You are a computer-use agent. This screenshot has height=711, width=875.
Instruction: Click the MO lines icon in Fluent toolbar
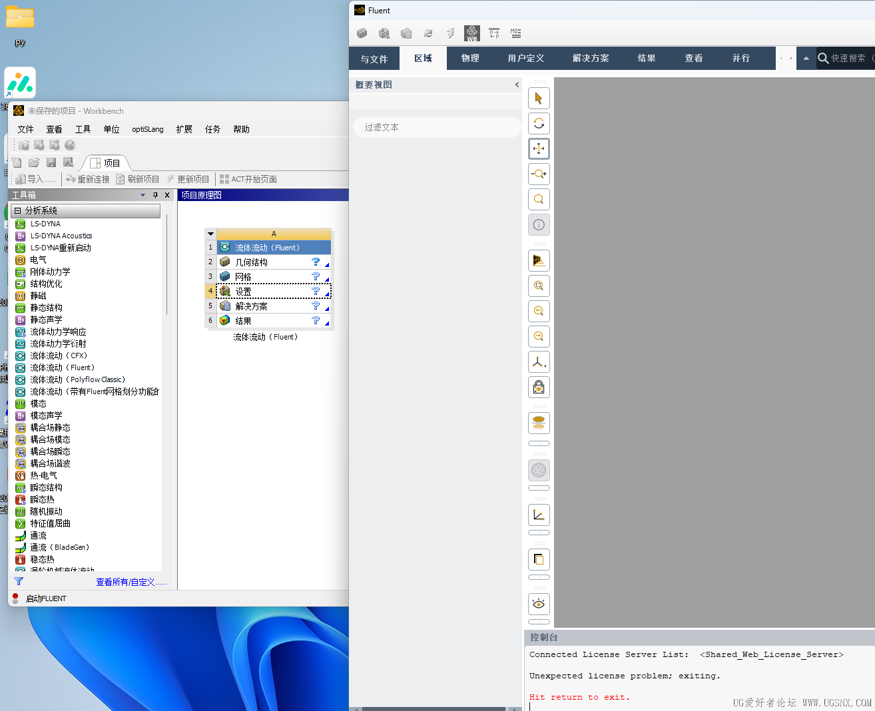pyautogui.click(x=516, y=33)
